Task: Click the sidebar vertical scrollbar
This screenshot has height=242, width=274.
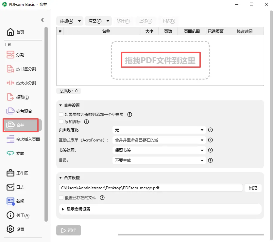Action: (46, 124)
